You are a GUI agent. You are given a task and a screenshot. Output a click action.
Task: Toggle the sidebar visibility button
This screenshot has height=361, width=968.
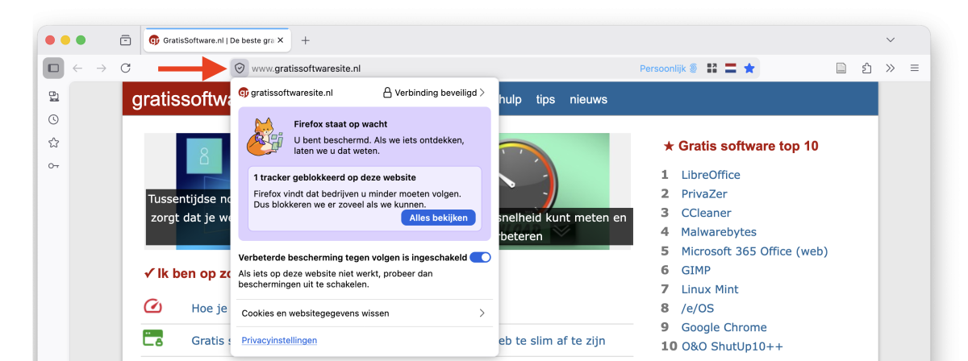pos(53,68)
